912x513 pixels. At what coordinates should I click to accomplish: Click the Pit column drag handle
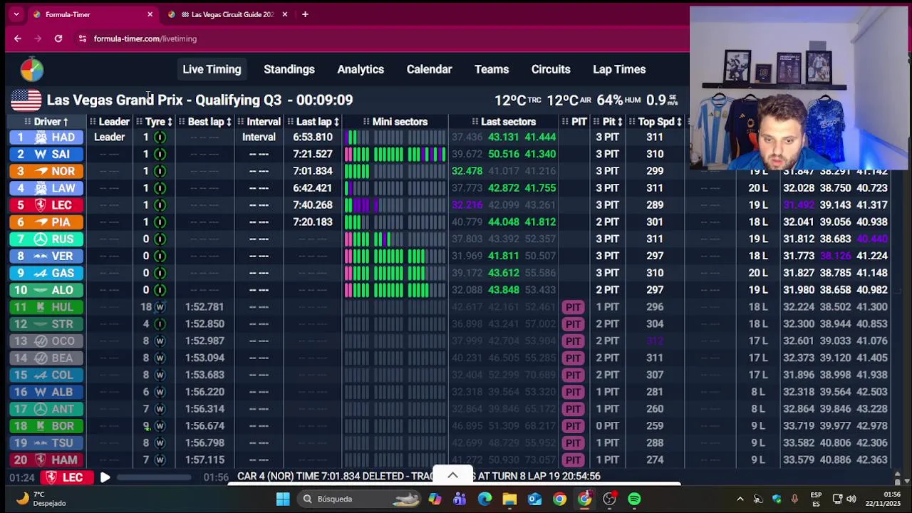pos(596,122)
